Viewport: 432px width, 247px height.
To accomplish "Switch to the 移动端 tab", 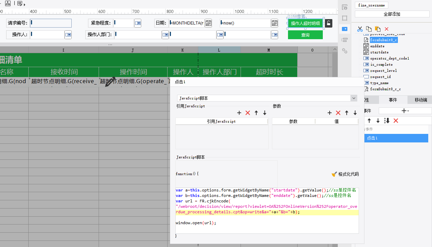I will point(421,100).
